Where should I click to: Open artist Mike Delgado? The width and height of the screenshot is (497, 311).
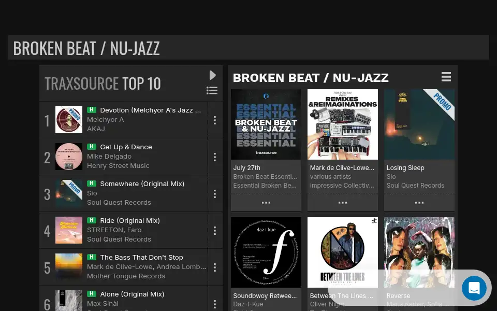point(109,157)
